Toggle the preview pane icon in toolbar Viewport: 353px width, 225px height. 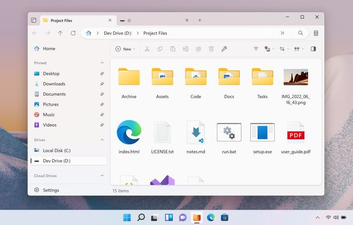(313, 49)
